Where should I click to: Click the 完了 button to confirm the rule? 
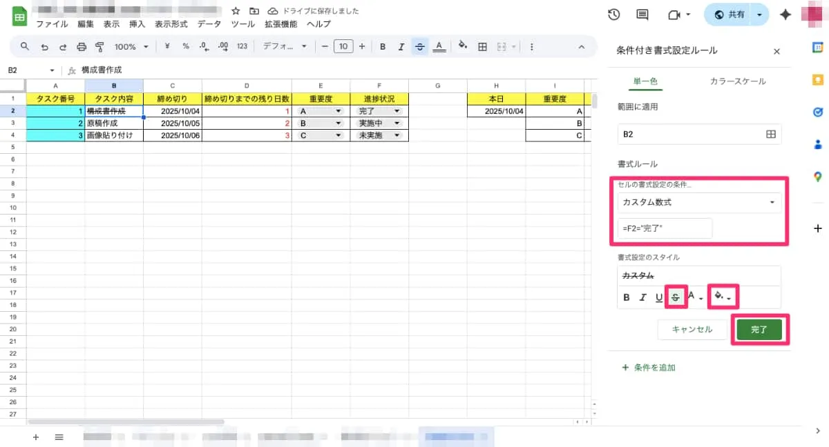pyautogui.click(x=759, y=329)
